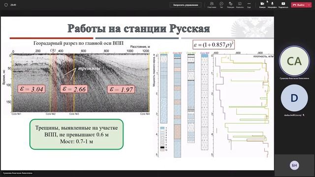
Task: Click the ε = 1.97 label
Action: [121, 89]
